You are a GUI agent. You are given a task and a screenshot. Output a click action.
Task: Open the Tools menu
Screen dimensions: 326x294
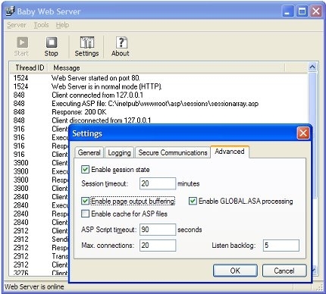click(41, 25)
